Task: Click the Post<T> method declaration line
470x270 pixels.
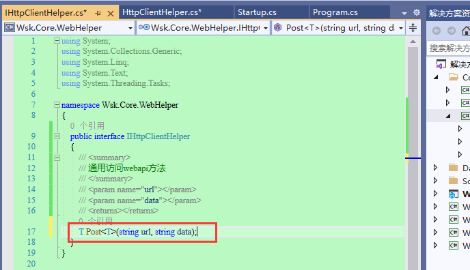Action: [x=138, y=232]
